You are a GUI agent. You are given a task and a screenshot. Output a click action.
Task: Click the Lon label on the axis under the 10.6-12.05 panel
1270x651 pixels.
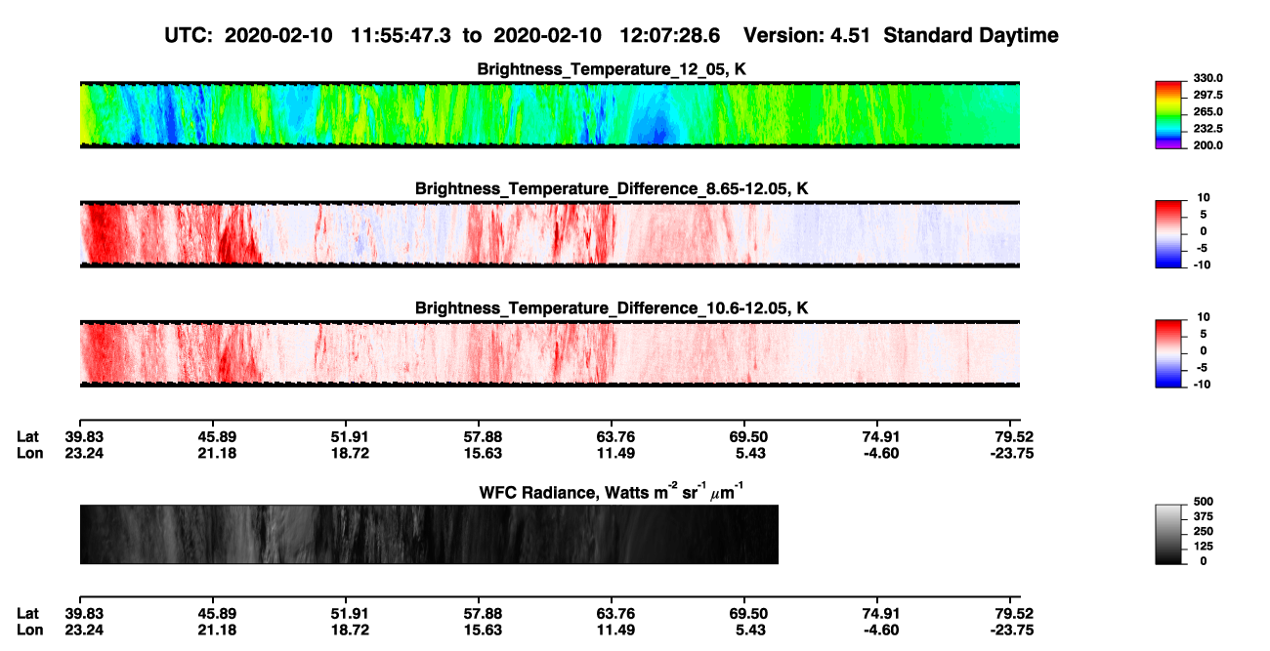click(28, 453)
